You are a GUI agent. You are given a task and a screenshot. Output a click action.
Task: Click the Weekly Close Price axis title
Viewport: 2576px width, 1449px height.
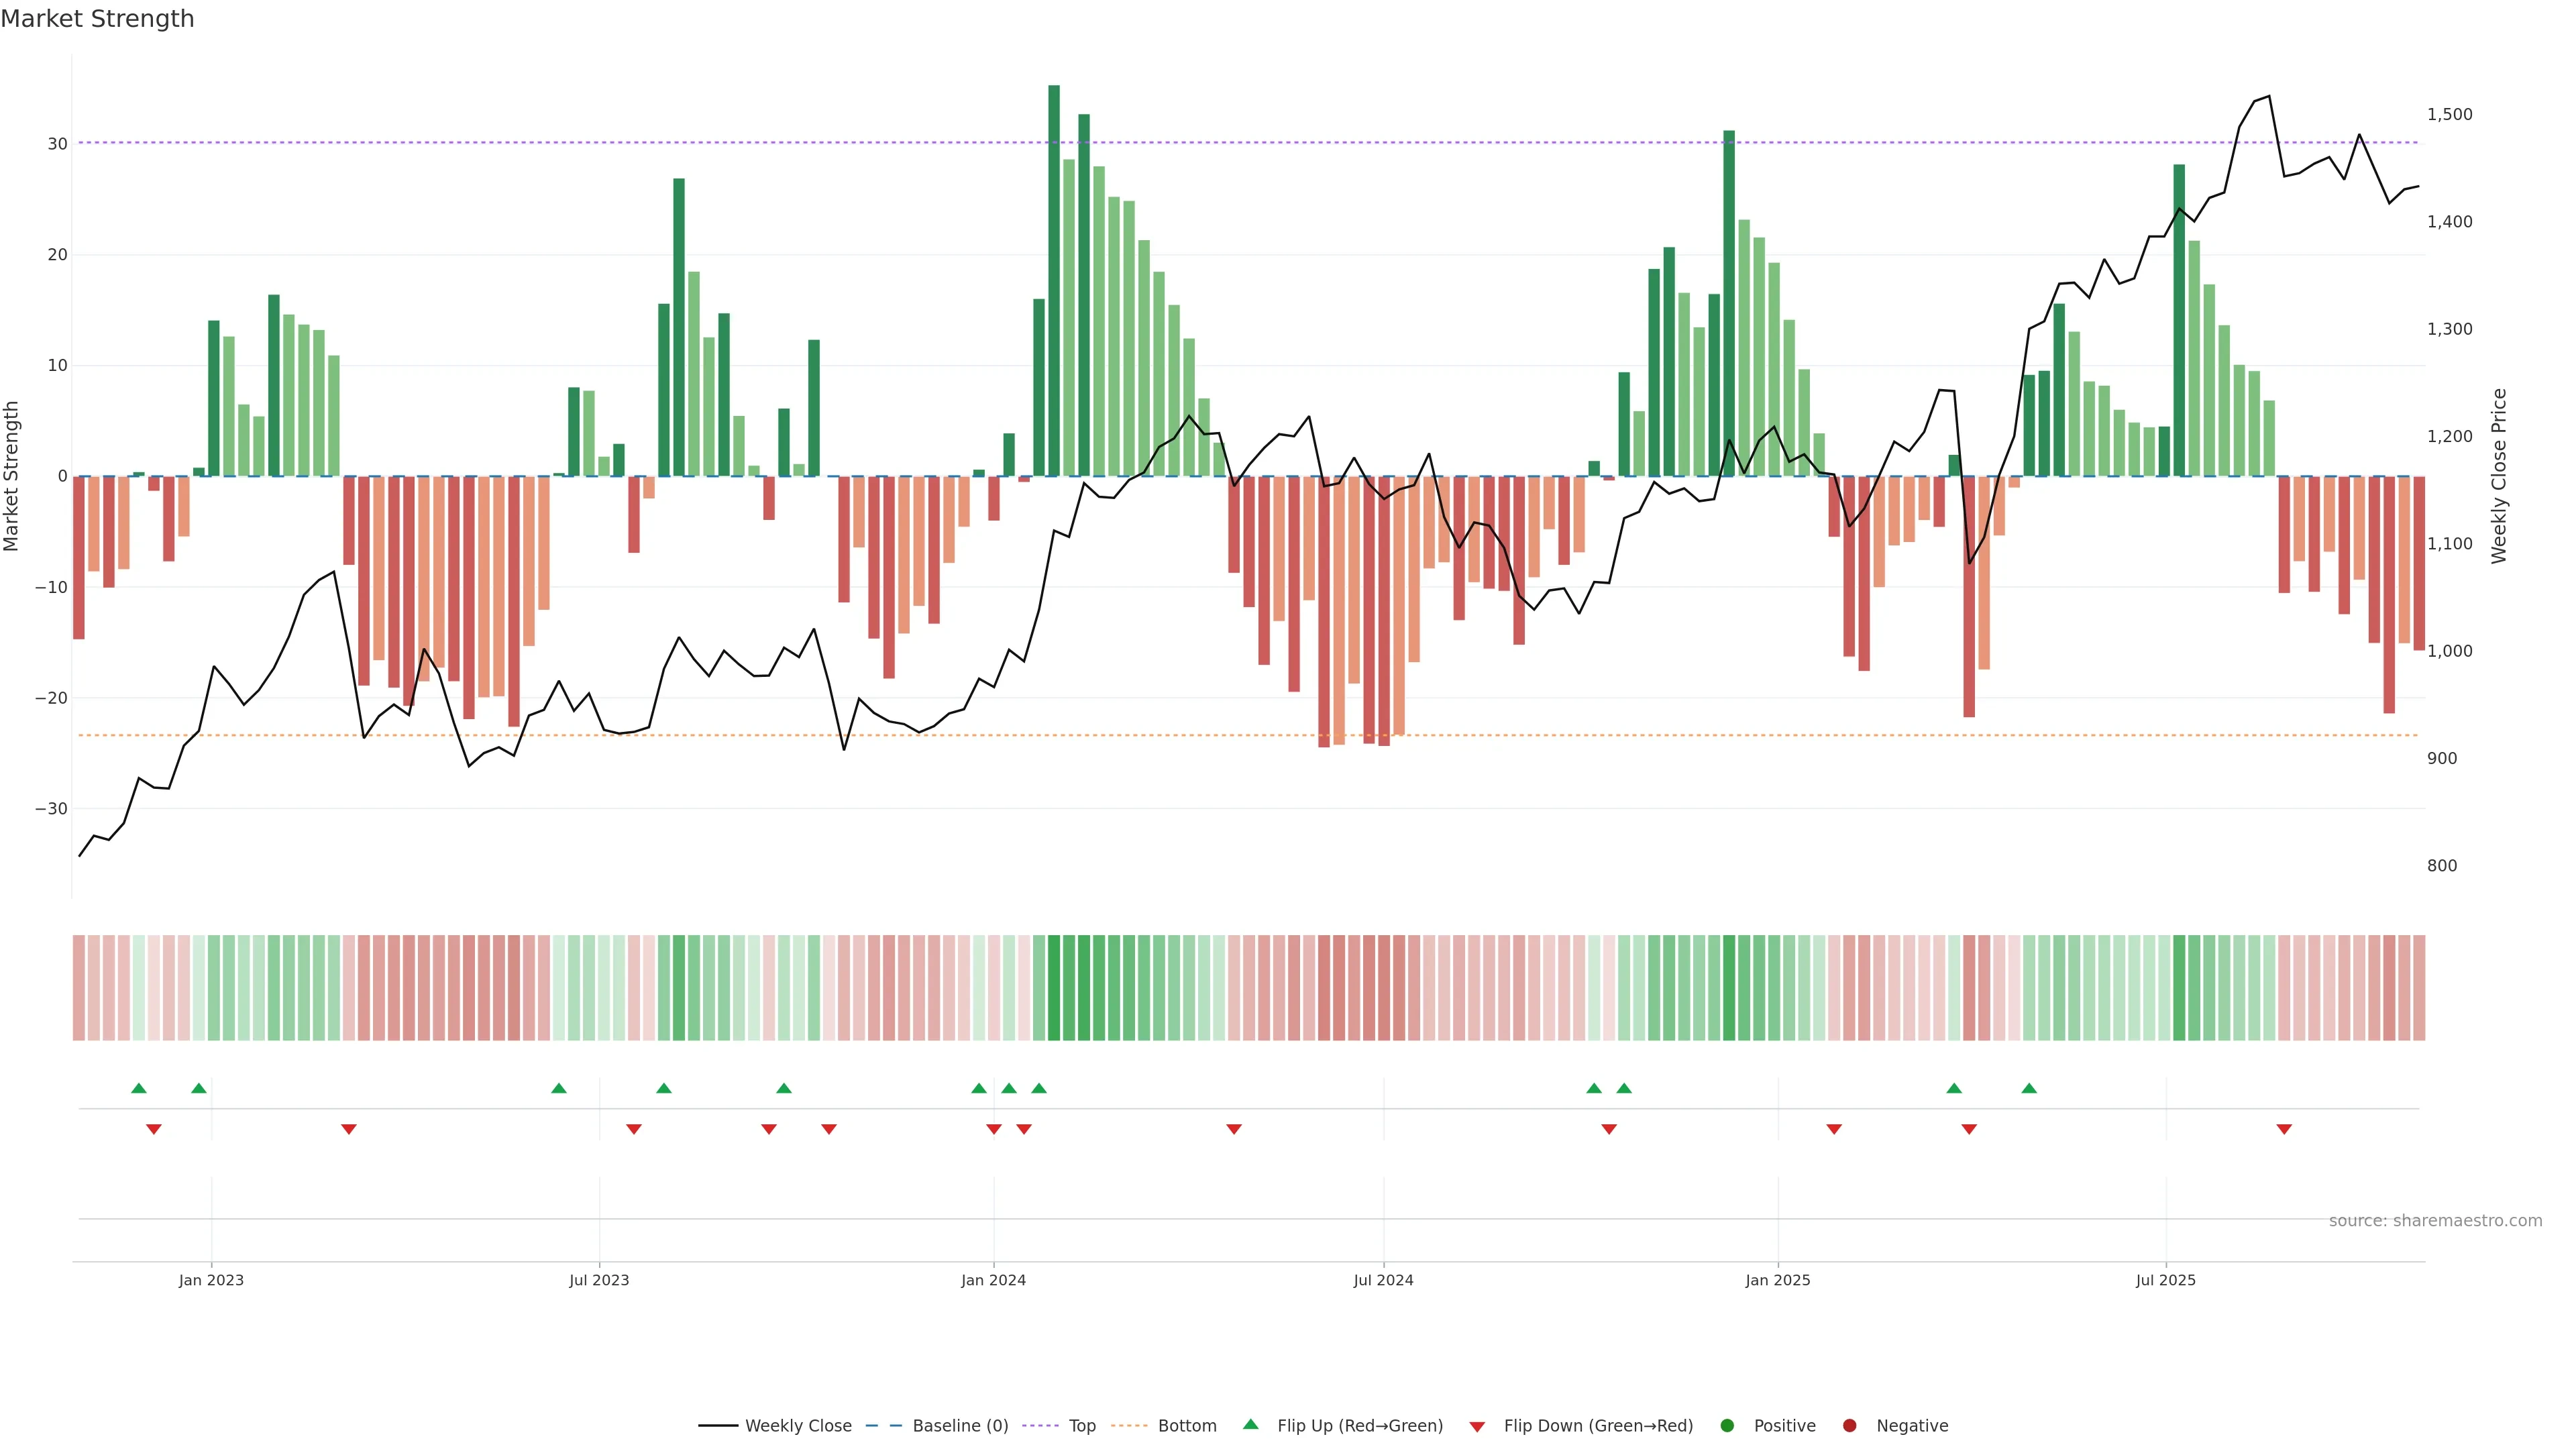click(x=2499, y=476)
